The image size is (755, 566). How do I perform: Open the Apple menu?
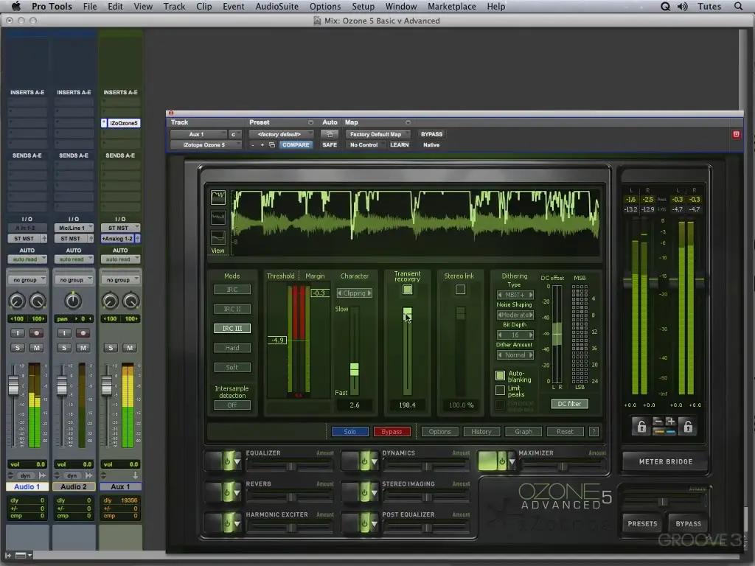point(16,6)
